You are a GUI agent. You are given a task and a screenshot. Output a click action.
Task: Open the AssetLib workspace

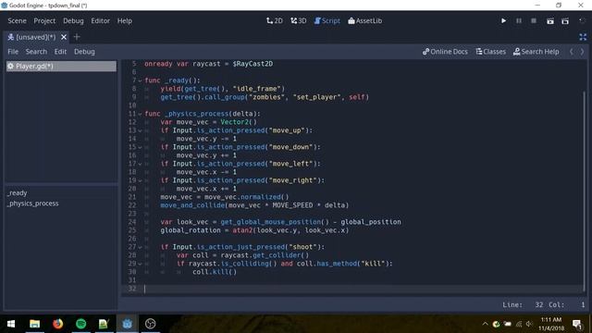(x=364, y=20)
